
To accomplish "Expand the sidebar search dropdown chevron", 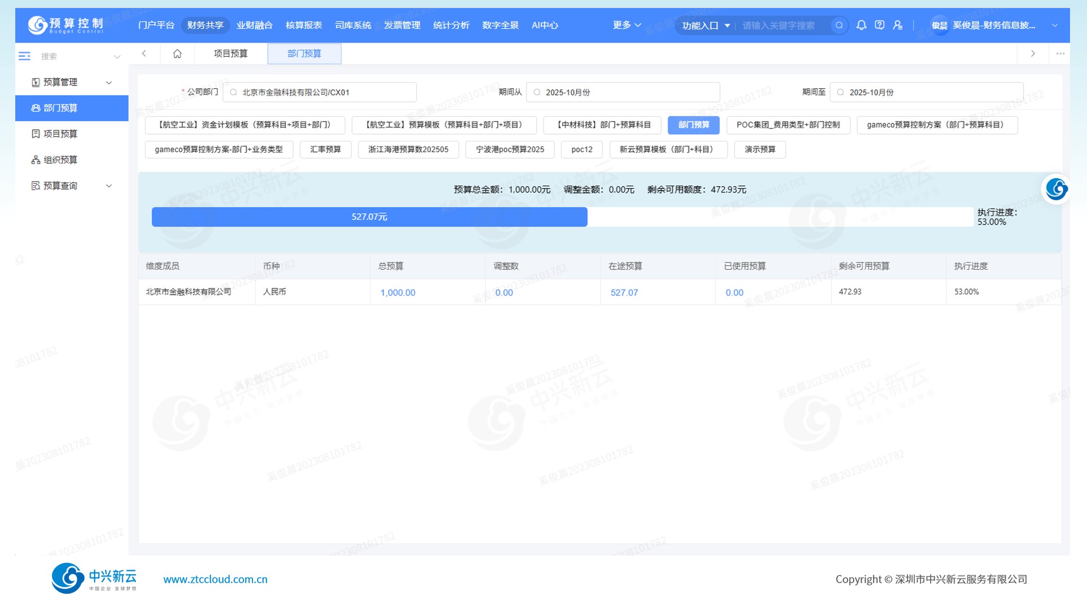I will pos(117,57).
